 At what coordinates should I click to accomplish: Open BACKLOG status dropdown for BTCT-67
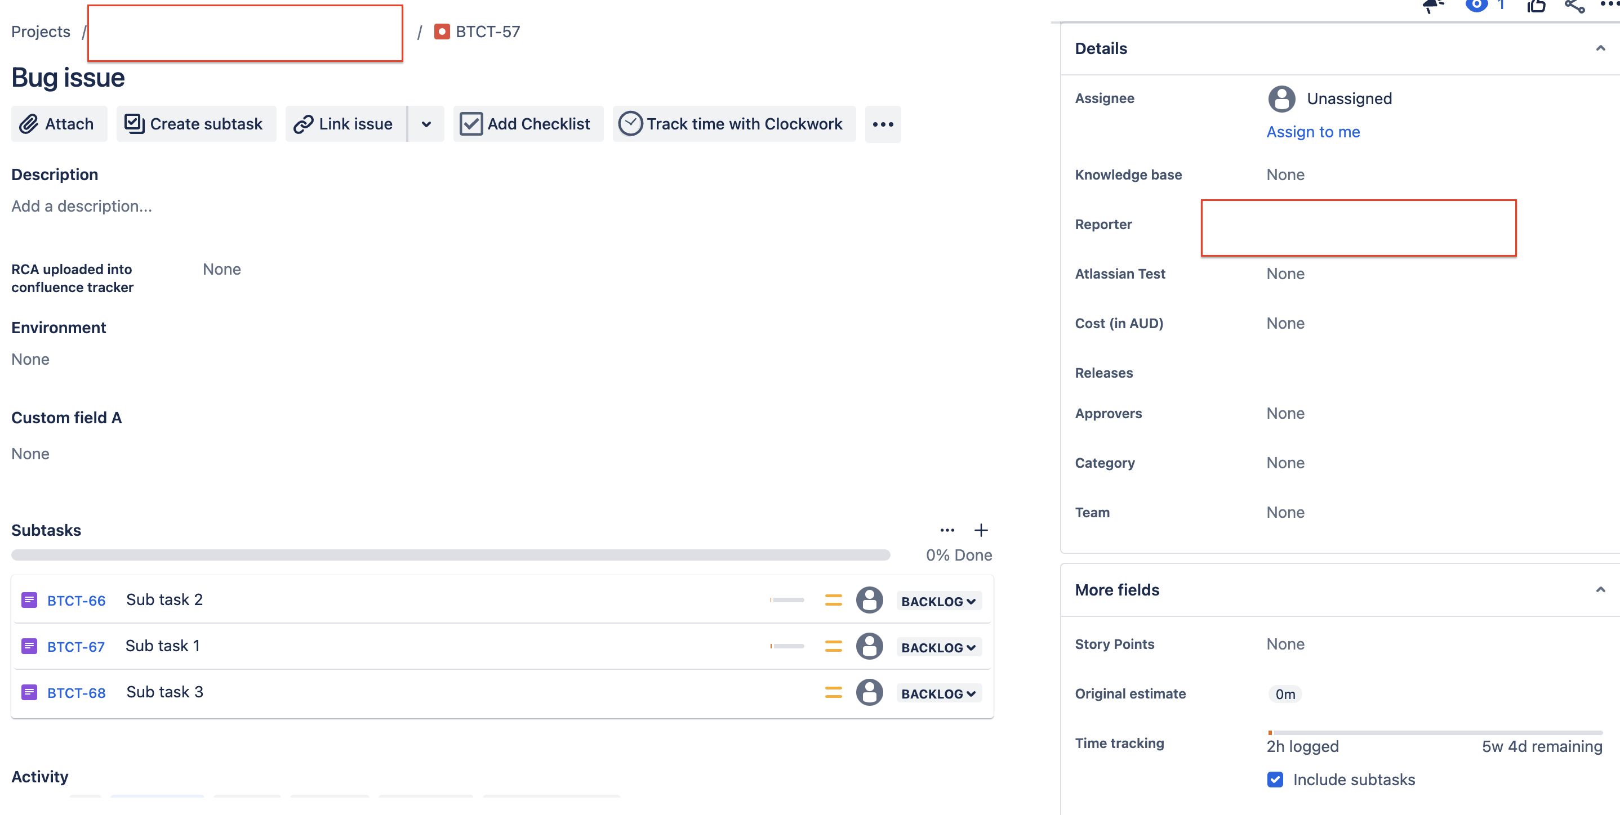[938, 647]
